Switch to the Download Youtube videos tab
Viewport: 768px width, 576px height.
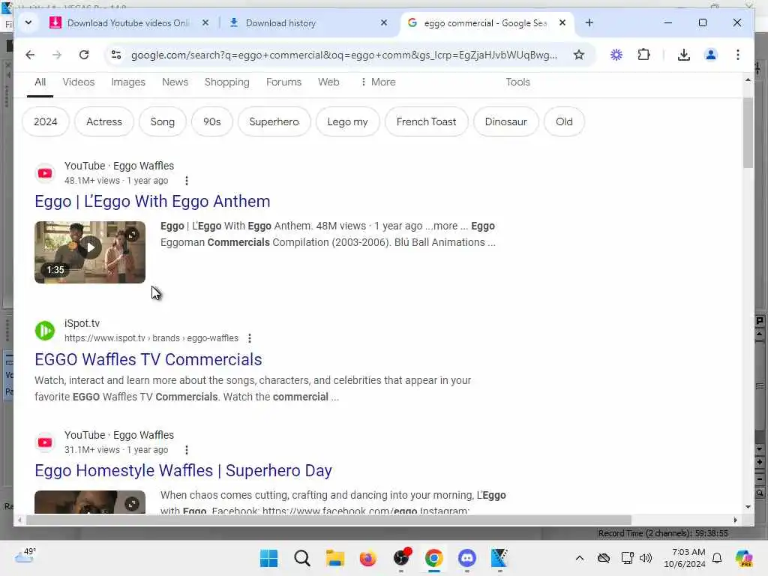pos(127,23)
